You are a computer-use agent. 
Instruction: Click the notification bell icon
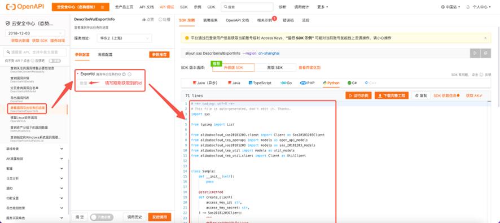(x=468, y=7)
